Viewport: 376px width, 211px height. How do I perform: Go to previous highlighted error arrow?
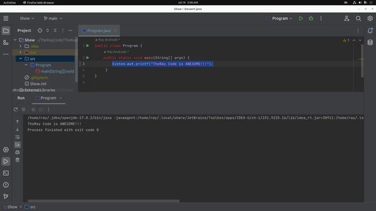[x=354, y=40]
